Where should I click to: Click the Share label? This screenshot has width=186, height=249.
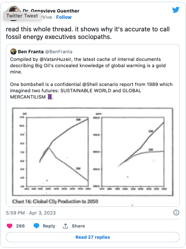click(78, 226)
